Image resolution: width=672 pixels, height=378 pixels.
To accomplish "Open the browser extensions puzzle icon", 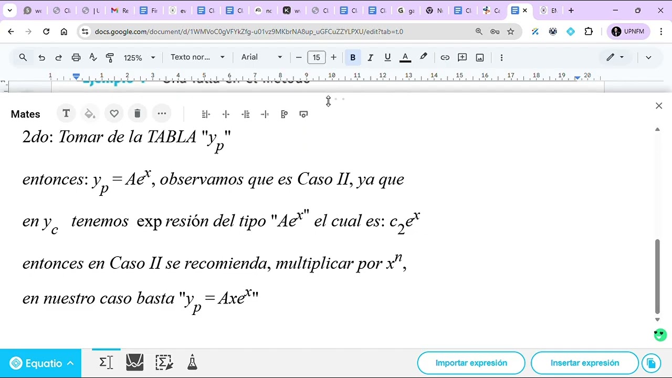I will [x=589, y=31].
